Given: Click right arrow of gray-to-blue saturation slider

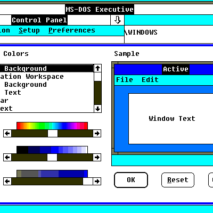Looking at the screenshot, I should pos(97,181).
